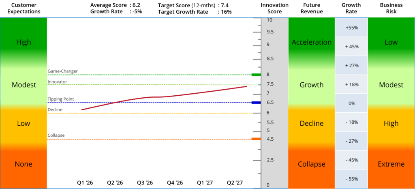Click the blue Tipping Point marker at 6.5
The height and width of the screenshot is (191, 415).
click(255, 103)
